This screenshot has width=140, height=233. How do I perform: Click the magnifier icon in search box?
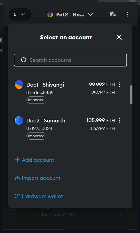24,60
